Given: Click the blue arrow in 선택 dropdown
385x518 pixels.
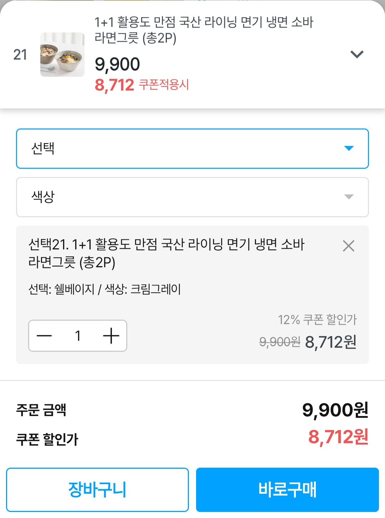Looking at the screenshot, I should pyautogui.click(x=349, y=148).
